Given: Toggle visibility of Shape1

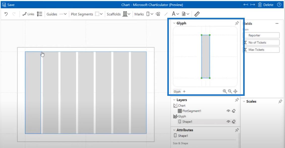Looking at the screenshot, I should pyautogui.click(x=228, y=122).
